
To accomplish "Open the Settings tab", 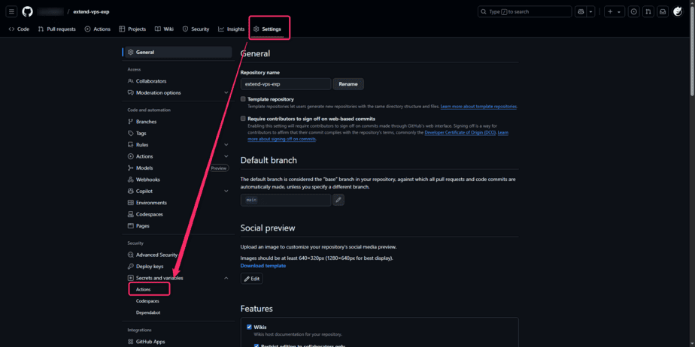I will [x=267, y=29].
